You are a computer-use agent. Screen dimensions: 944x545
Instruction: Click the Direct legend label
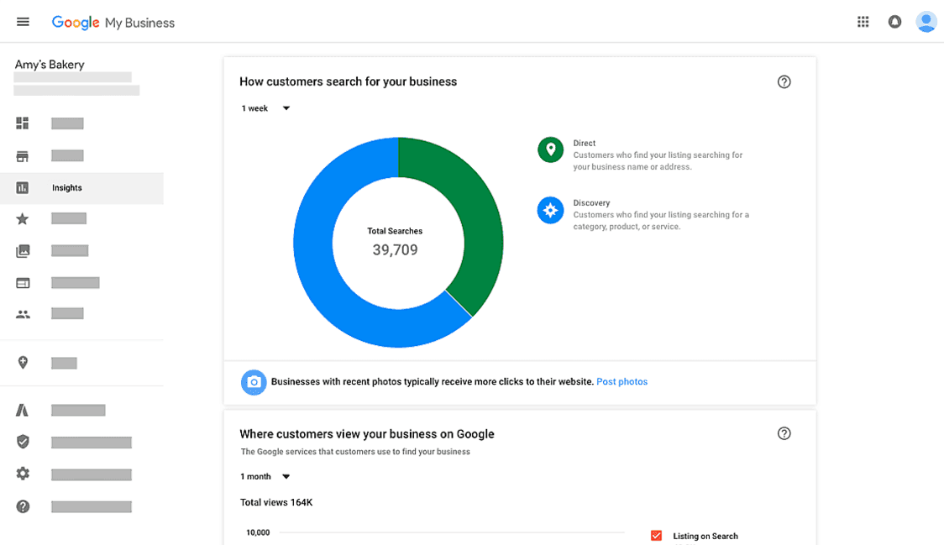point(584,144)
